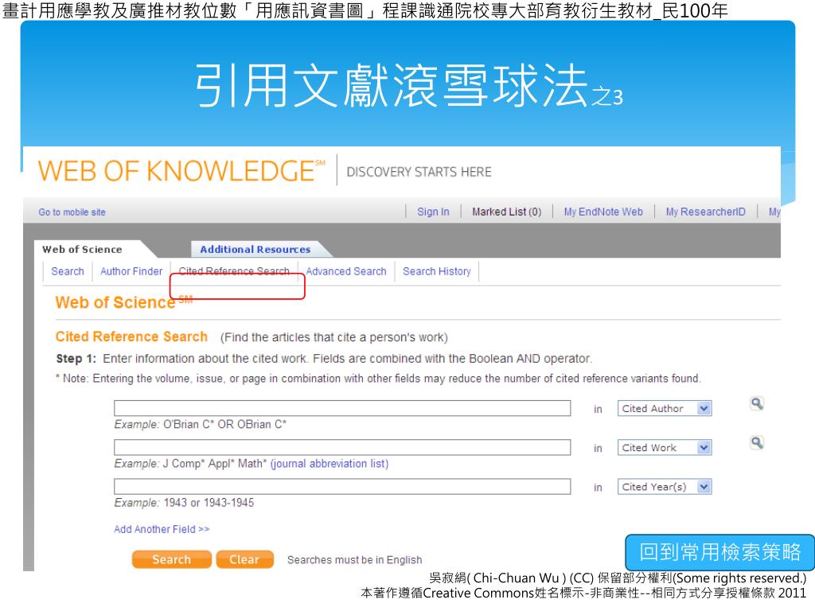Click the example text 'O'Brian C* OR OBrian C*'
Image resolution: width=815 pixels, height=611 pixels.
[x=224, y=424]
